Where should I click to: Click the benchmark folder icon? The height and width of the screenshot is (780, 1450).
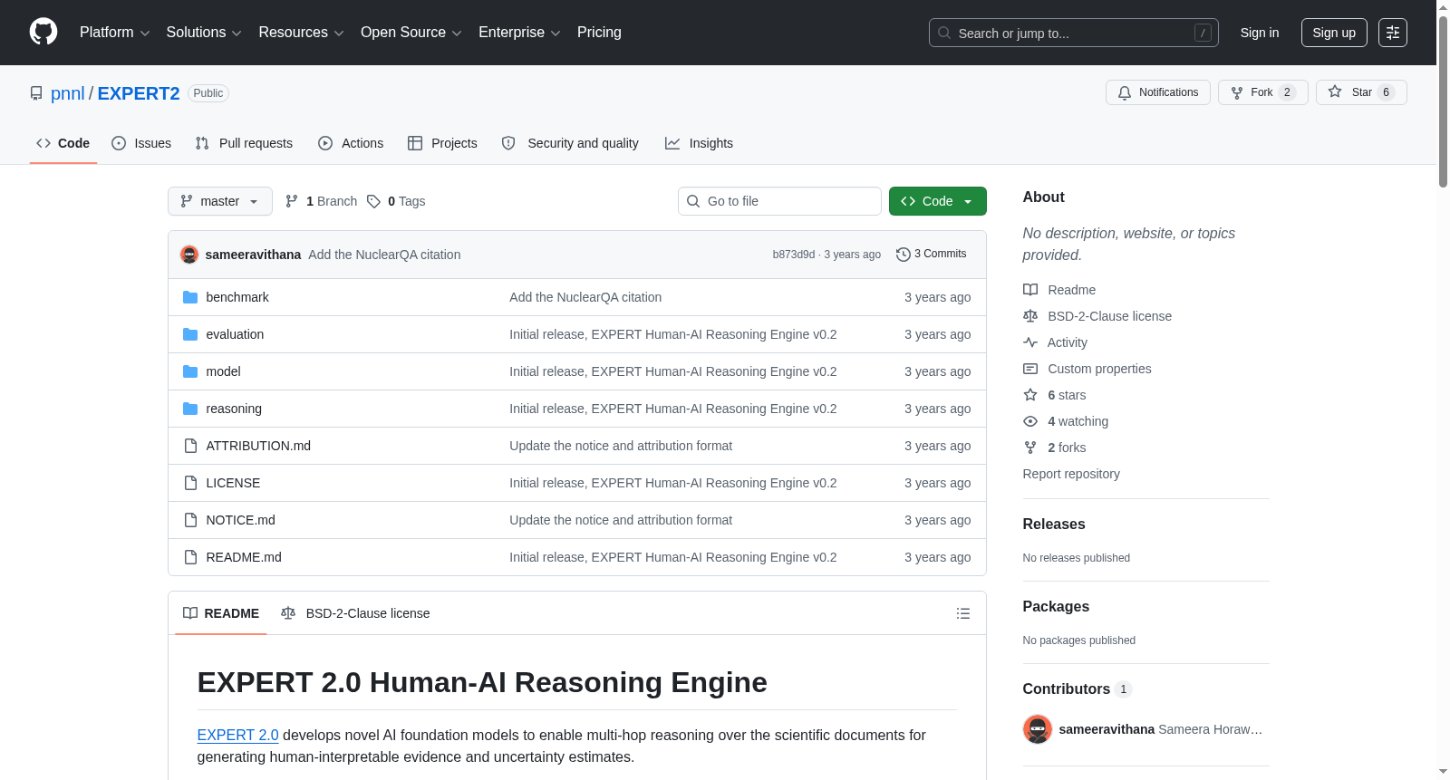click(190, 297)
